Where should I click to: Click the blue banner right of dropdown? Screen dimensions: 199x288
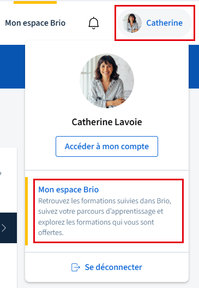[x=194, y=67]
